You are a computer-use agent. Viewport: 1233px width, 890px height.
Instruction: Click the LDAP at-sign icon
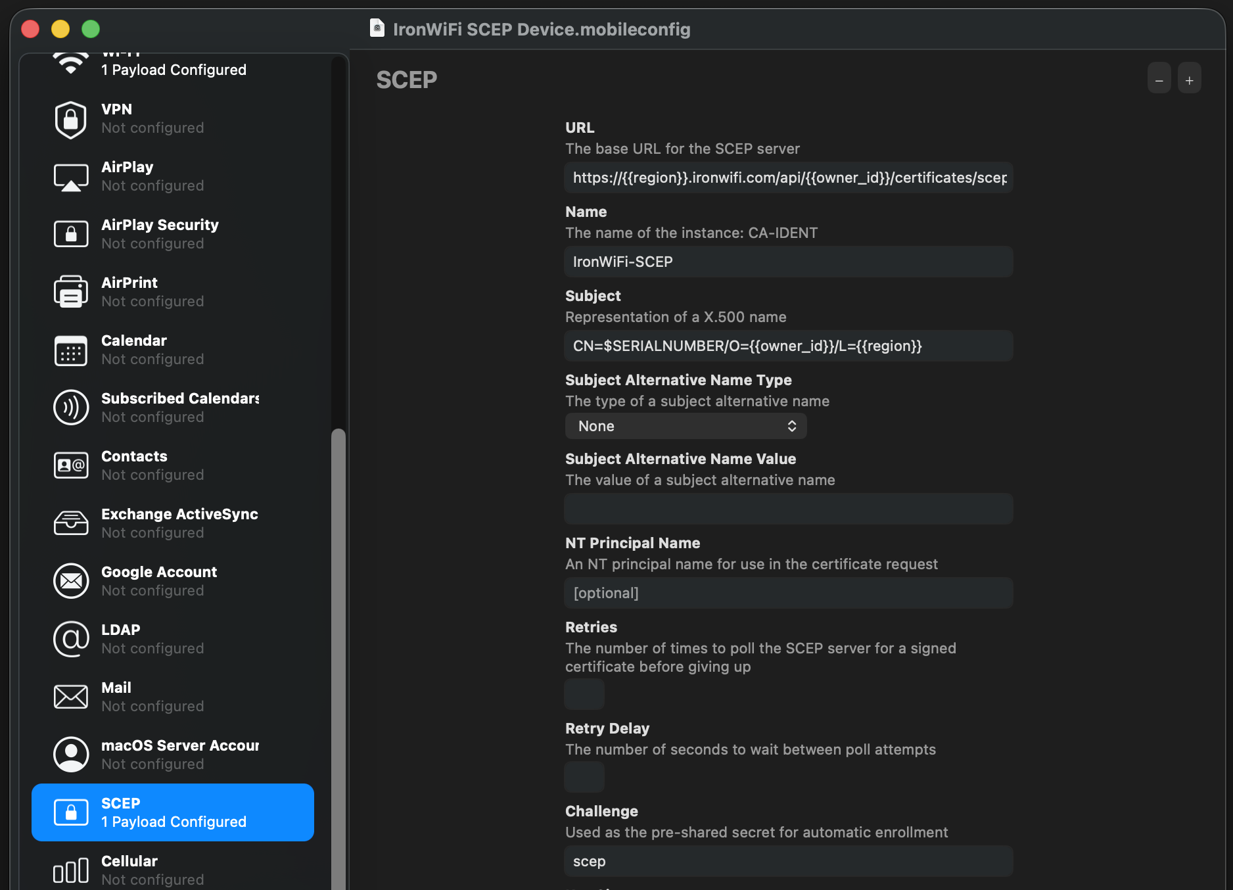tap(71, 639)
